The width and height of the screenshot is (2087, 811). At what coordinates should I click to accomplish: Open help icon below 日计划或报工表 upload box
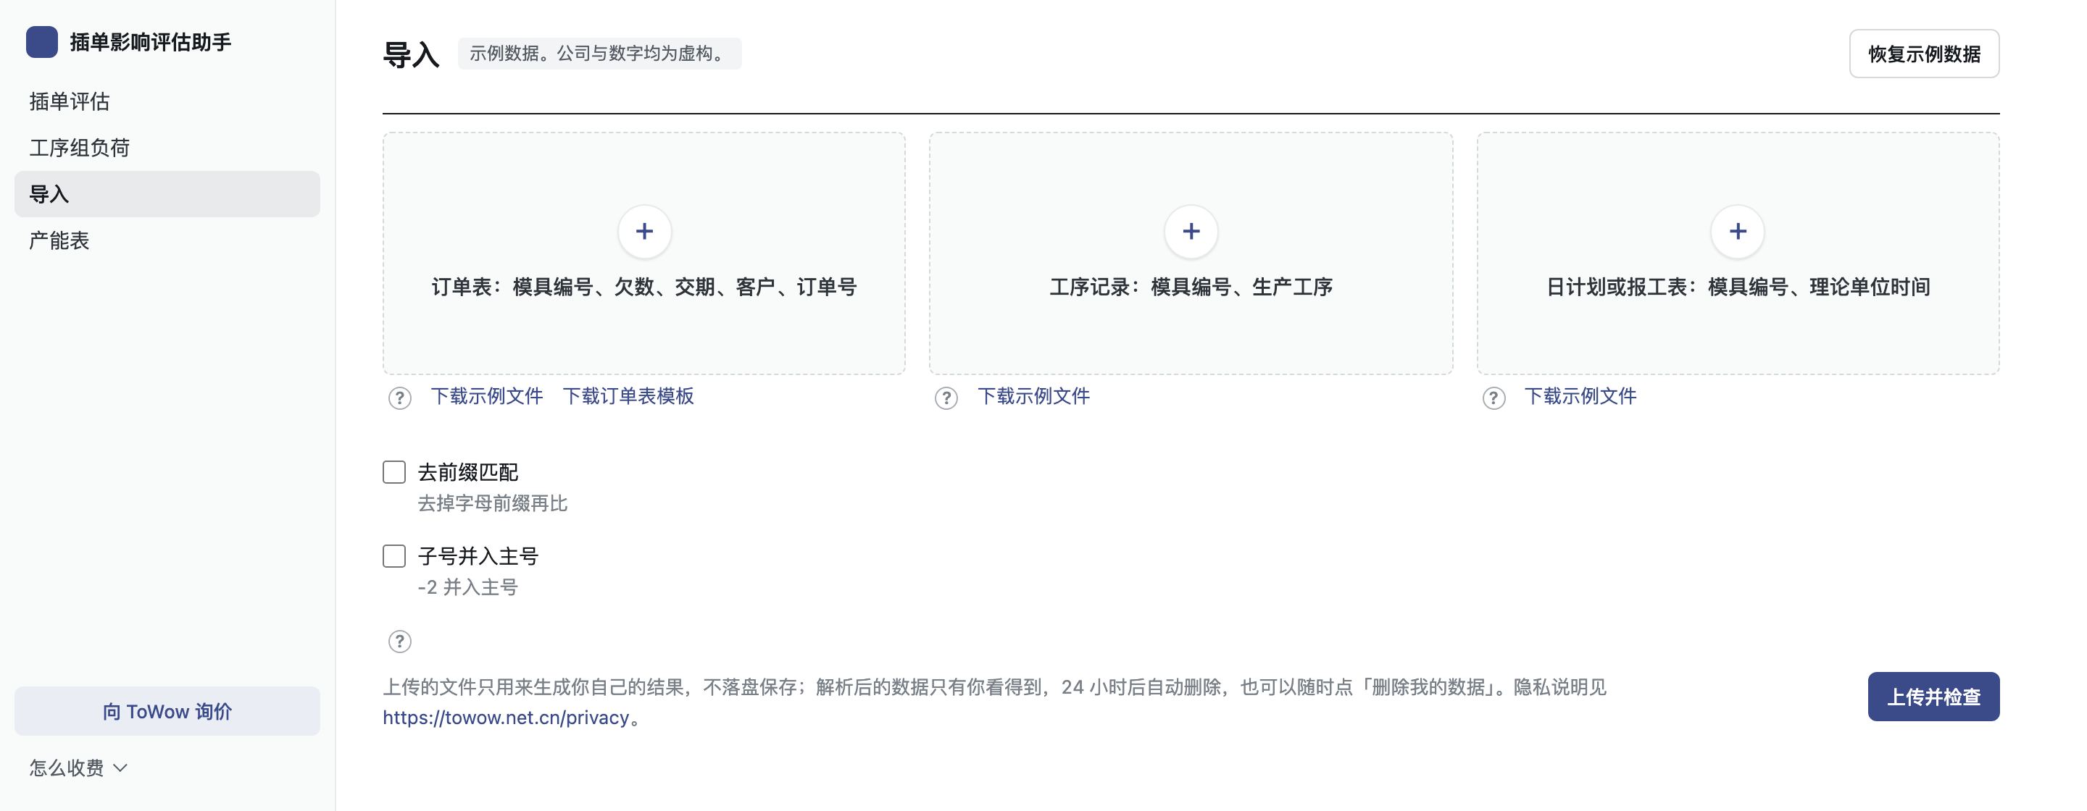[1494, 398]
